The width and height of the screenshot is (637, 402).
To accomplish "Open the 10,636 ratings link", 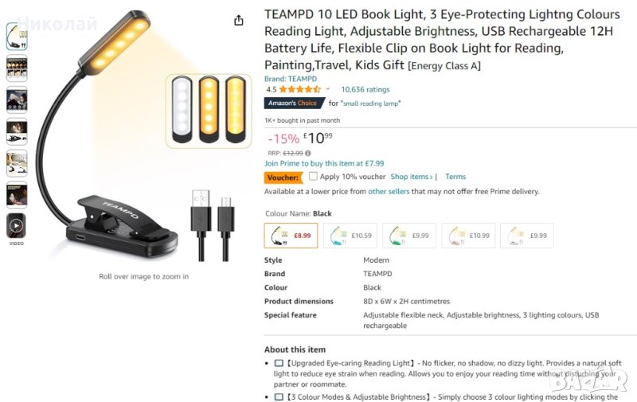I will click(x=365, y=90).
